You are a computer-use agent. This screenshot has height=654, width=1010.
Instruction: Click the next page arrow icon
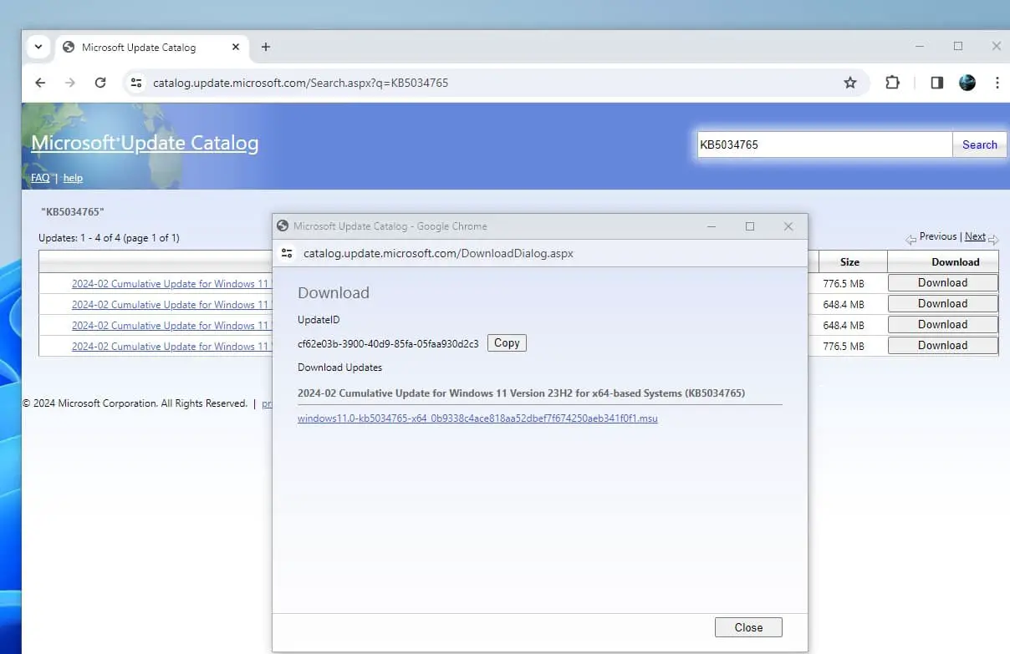993,240
